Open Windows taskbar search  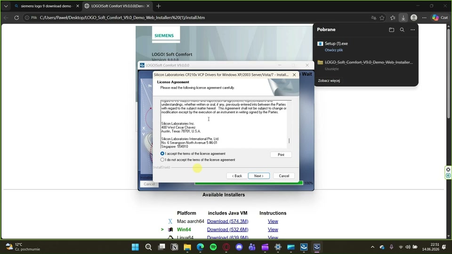[x=148, y=247]
